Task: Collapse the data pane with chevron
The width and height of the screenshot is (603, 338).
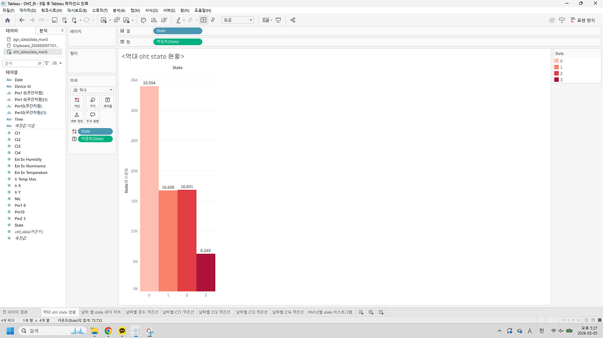Action: point(62,30)
